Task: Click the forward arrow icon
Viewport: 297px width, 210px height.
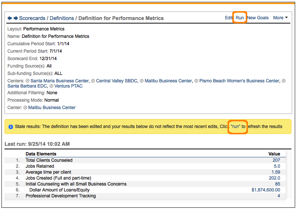Action: click(x=16, y=18)
